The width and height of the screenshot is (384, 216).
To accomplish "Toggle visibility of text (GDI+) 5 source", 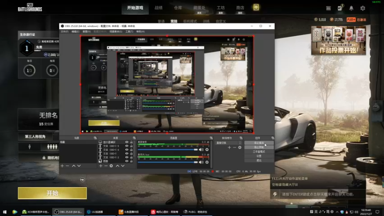I will click(127, 146).
